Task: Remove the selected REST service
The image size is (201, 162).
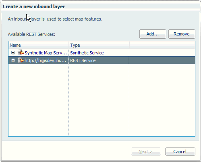Action: coord(182,34)
